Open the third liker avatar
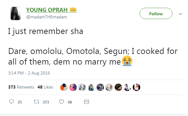Image resolution: width=188 pixels, height=116 pixels. tap(82, 87)
